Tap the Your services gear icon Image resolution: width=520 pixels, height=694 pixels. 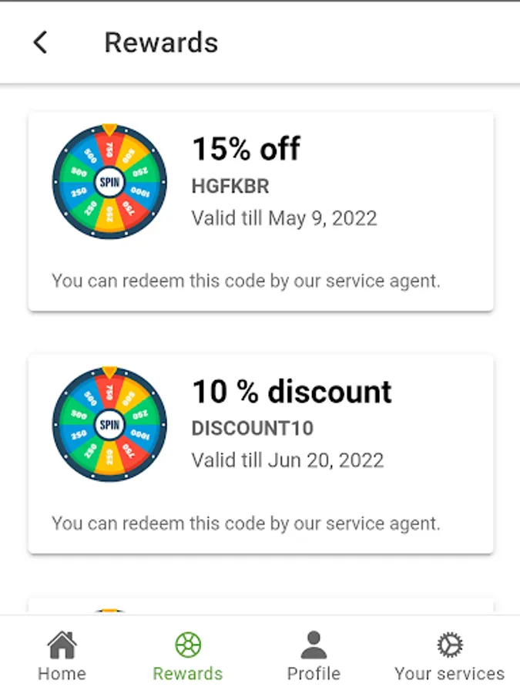click(x=449, y=645)
